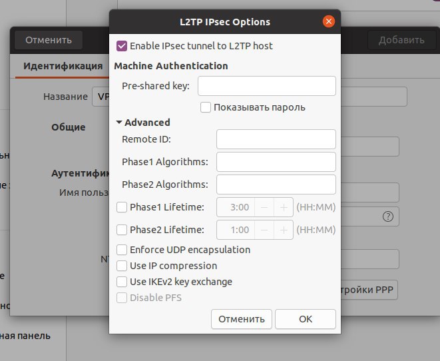Screen dimensions: 440x361
Task: Click the Phase1 Algorithms field
Action: tap(276, 162)
